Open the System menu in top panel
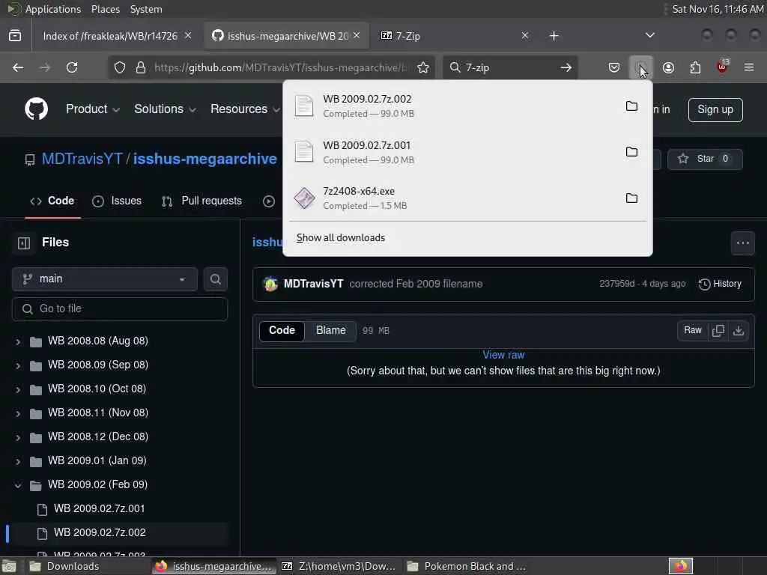Image resolution: width=767 pixels, height=575 pixels. pos(146,9)
